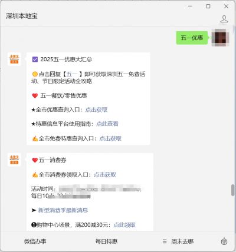Click the 五一 reply keyword link
Screen dimensions: 236x252
[x=71, y=74]
